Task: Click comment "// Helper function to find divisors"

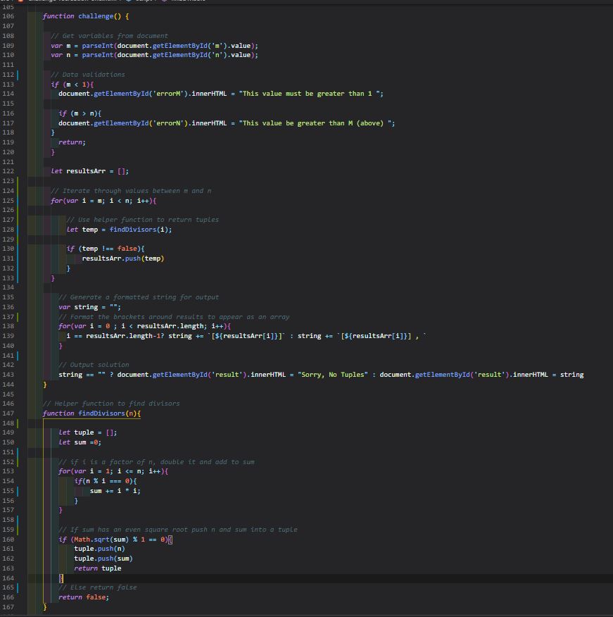Action: tap(111, 404)
